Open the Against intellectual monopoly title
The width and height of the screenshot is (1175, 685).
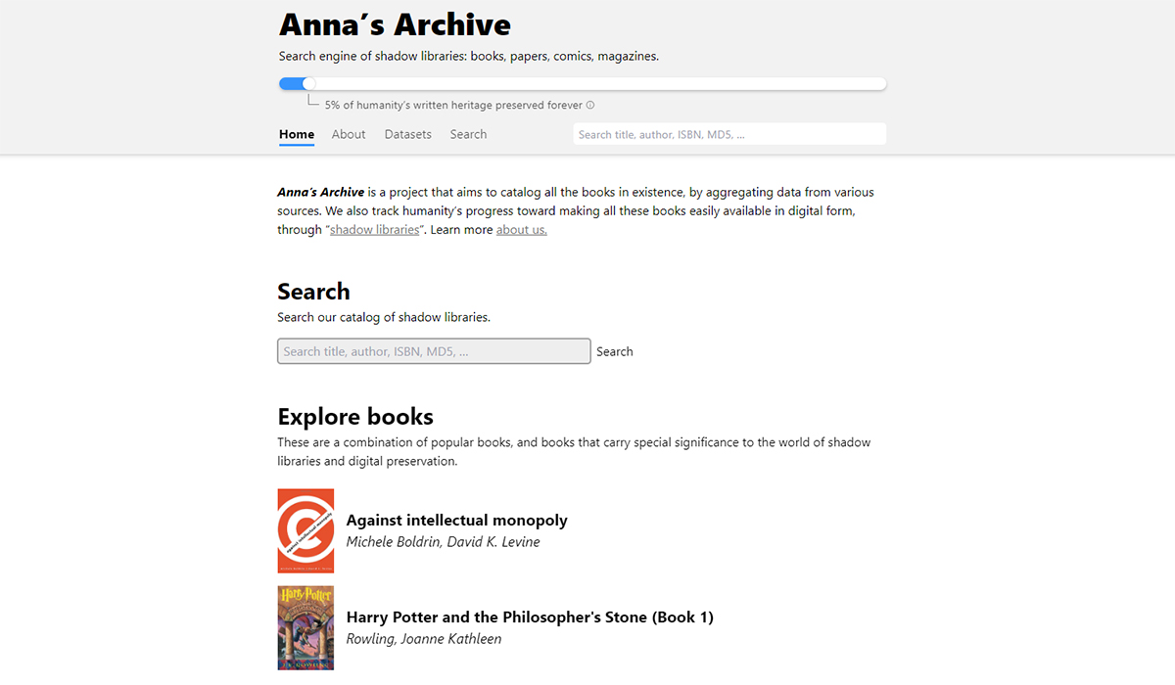tap(457, 521)
